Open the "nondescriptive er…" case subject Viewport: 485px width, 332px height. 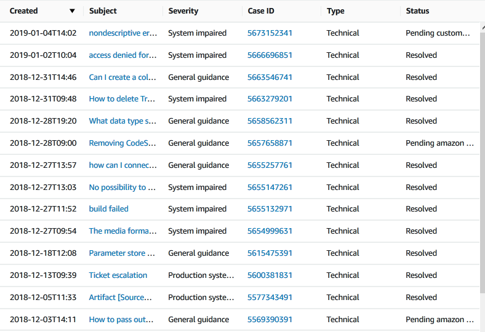[x=123, y=33]
